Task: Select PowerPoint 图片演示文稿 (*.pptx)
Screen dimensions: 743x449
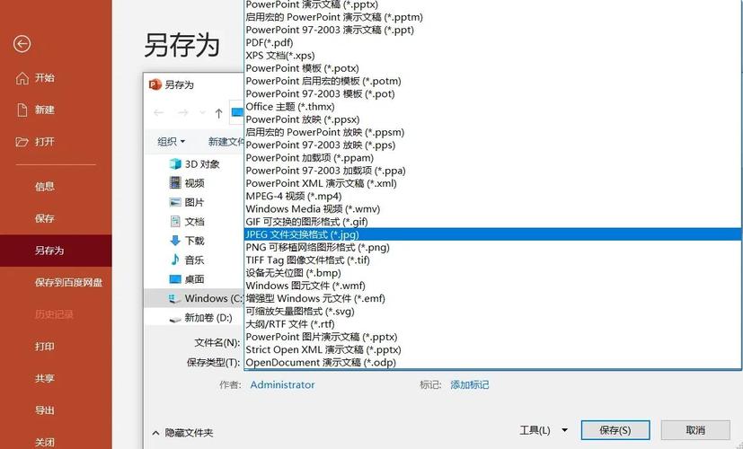Action: pyautogui.click(x=493, y=337)
